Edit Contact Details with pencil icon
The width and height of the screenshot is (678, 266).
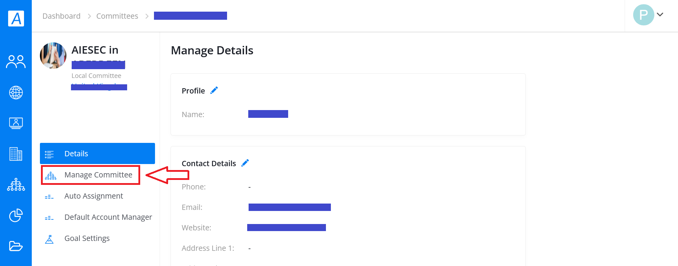245,163
